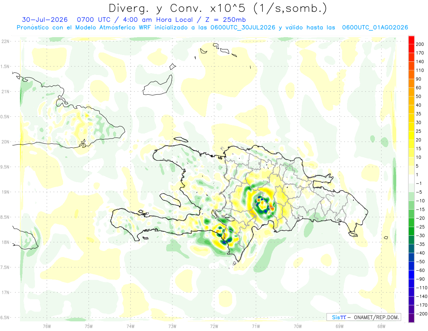
Task: Click the '-30' value on the color scale
Action: coord(420,236)
